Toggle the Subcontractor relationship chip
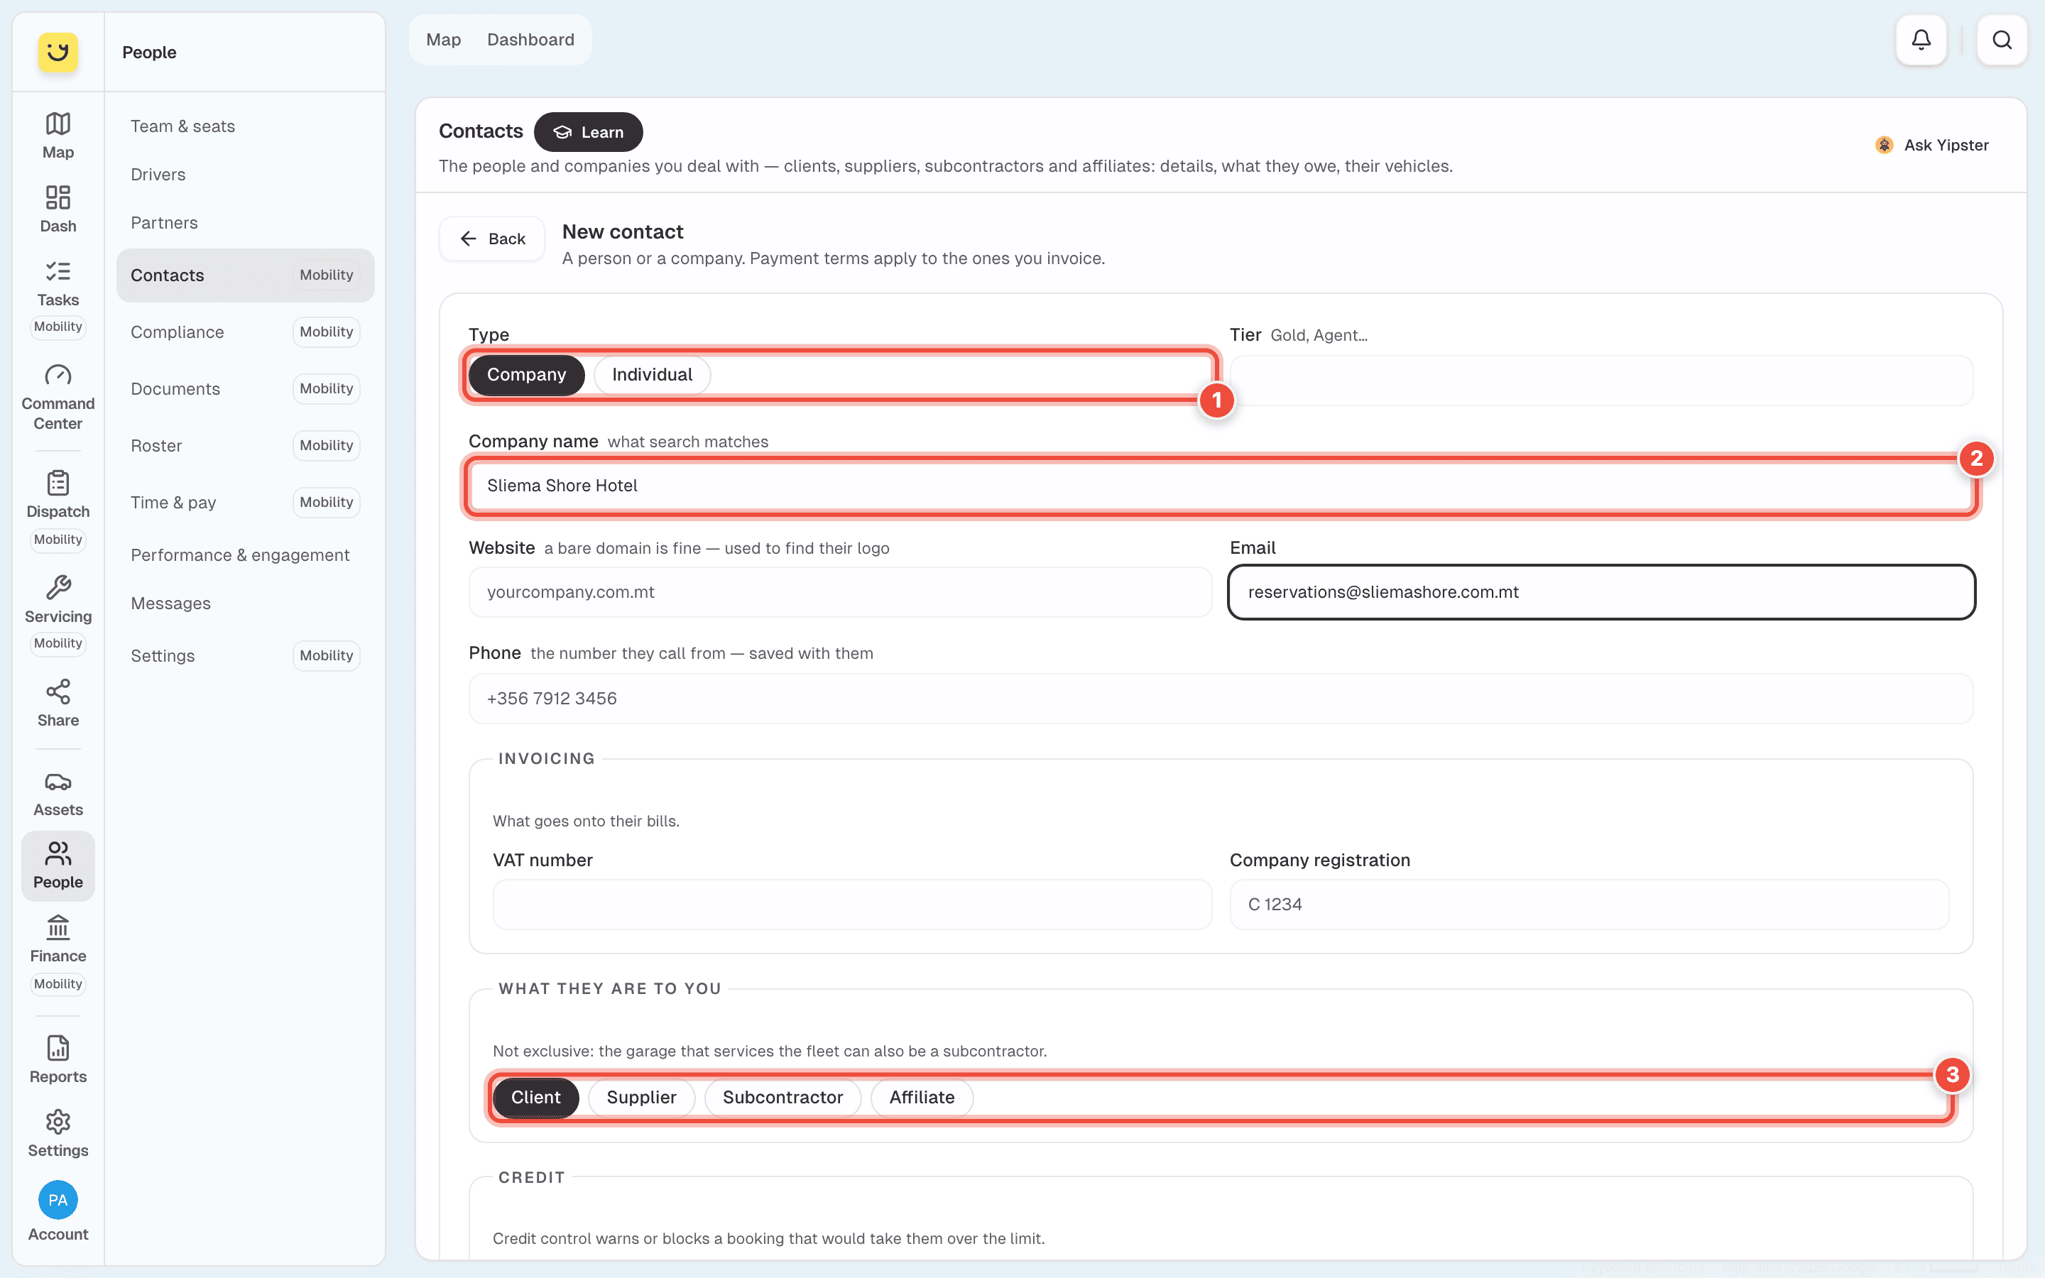The height and width of the screenshot is (1278, 2045). (782, 1097)
